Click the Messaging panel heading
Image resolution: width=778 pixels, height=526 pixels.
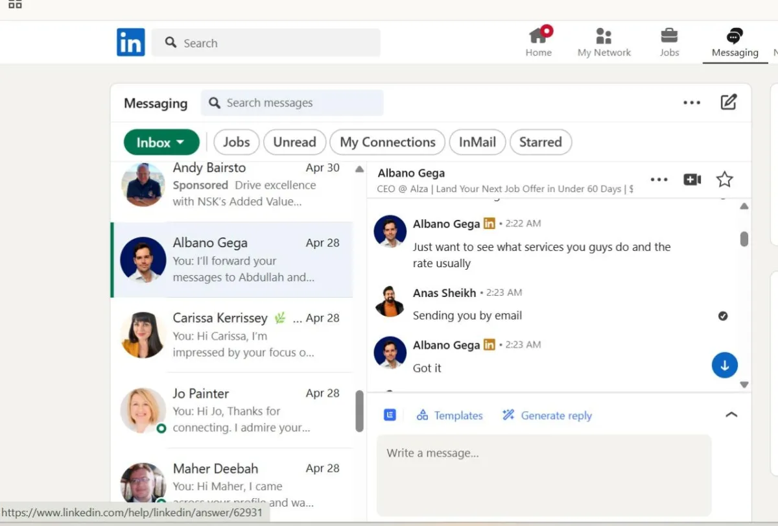156,103
